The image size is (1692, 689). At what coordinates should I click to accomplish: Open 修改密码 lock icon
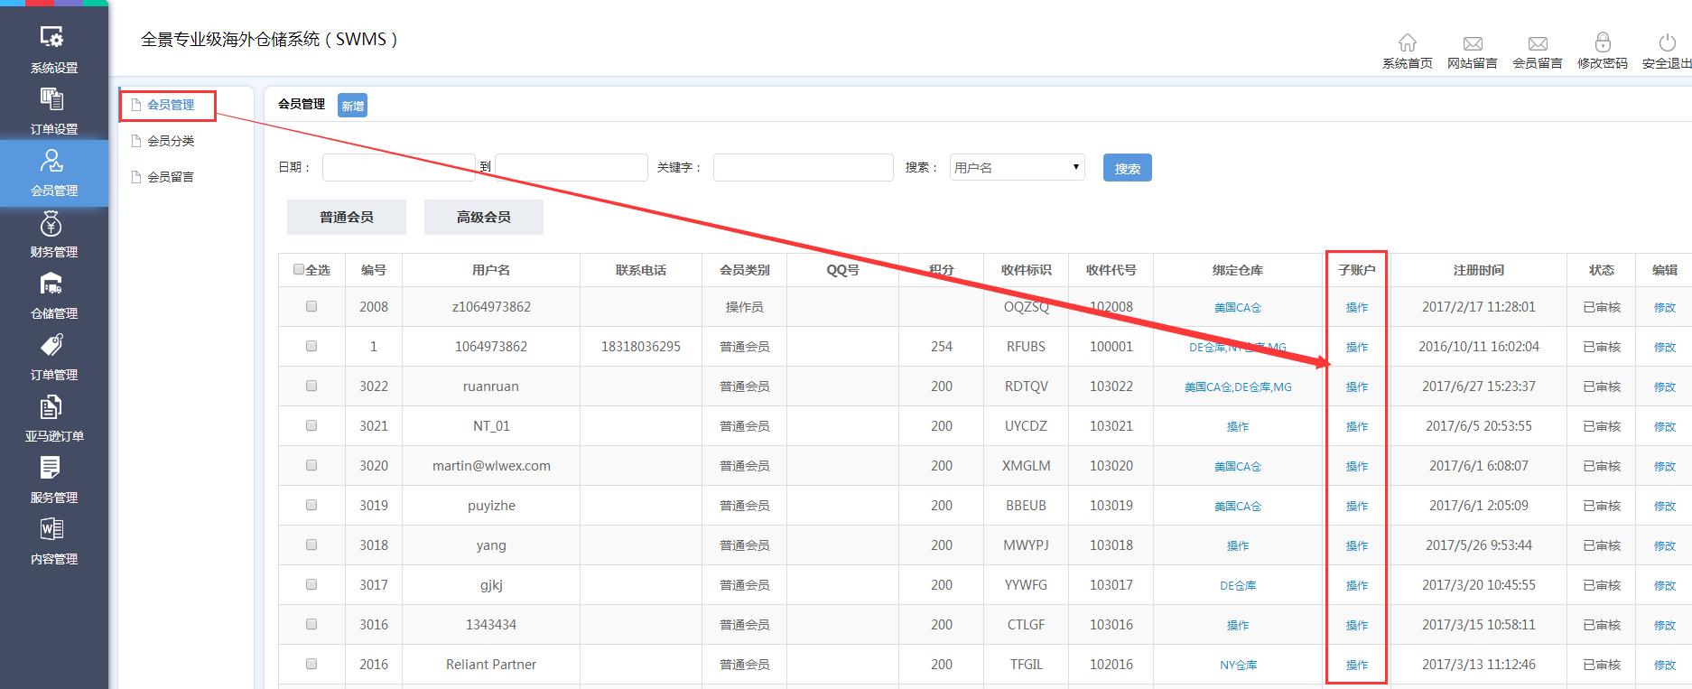coord(1602,43)
